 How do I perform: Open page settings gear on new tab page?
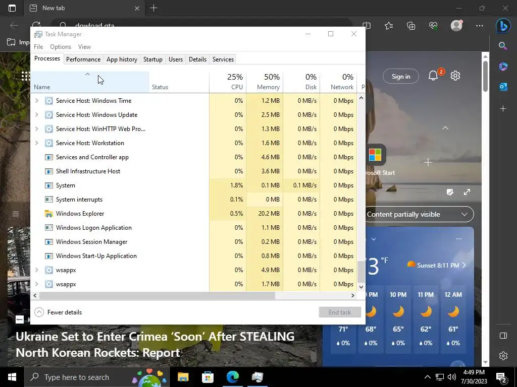click(455, 76)
